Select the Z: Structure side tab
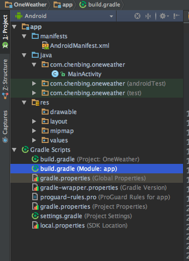Image resolution: width=189 pixels, height=261 pixels. 5,79
